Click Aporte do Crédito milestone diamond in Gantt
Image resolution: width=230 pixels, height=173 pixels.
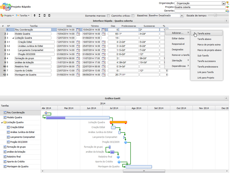[119, 162]
